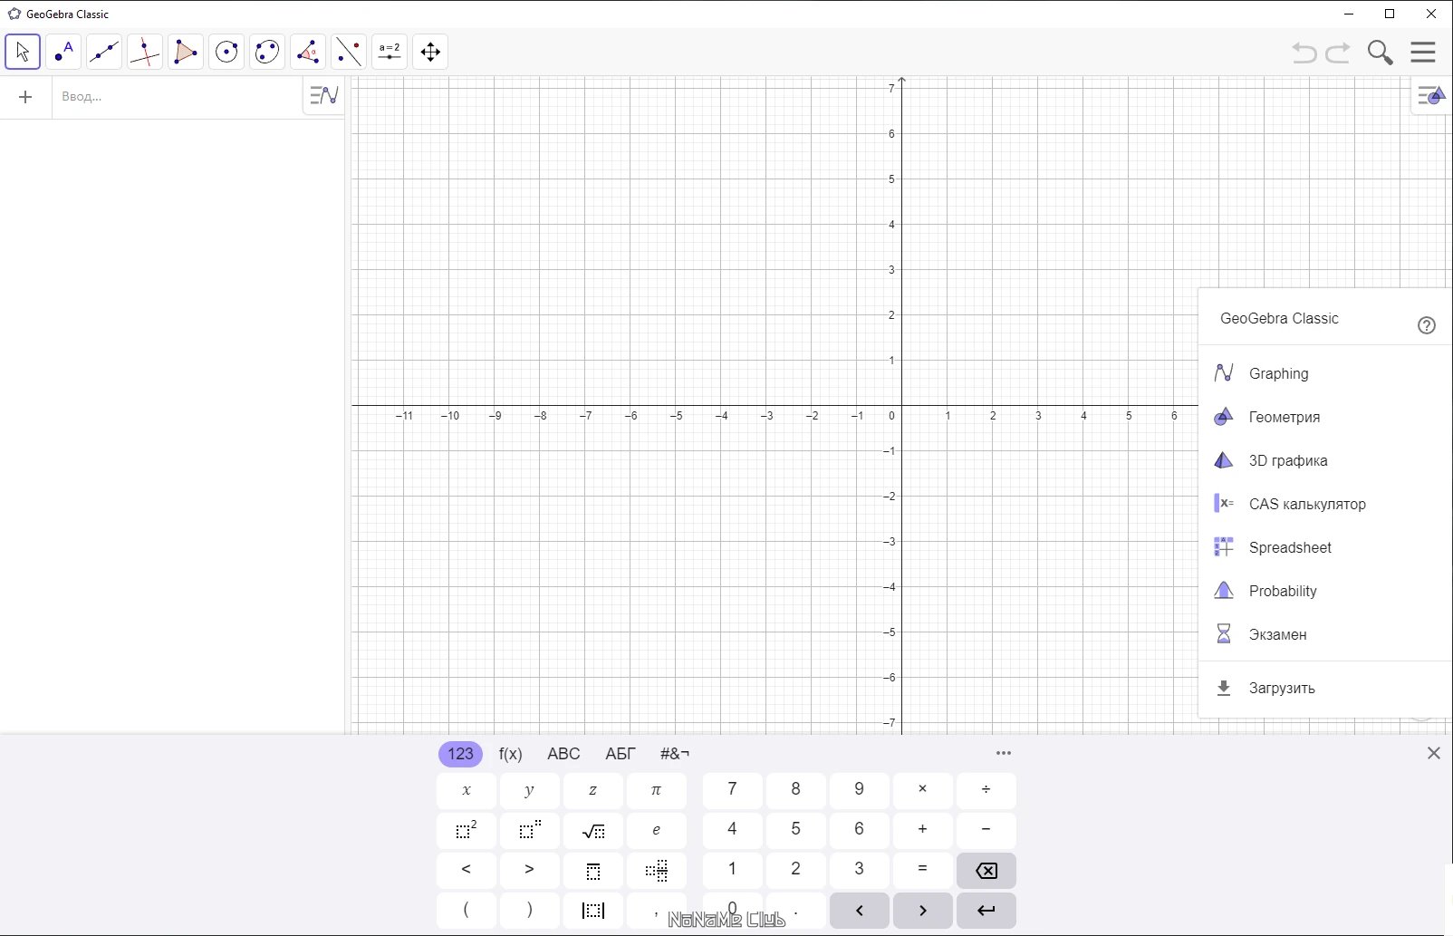The width and height of the screenshot is (1453, 936).
Task: Switch to Graphing perspective
Action: click(x=1325, y=373)
